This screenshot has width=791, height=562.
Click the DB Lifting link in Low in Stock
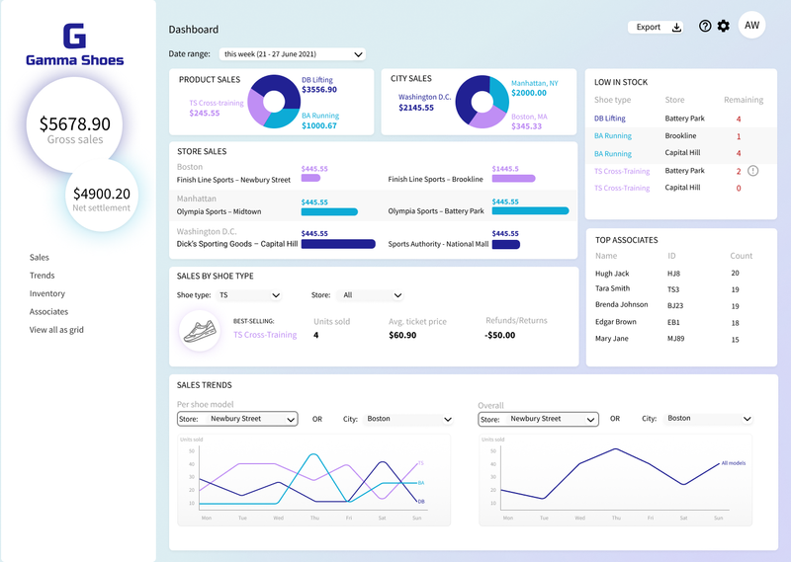(609, 119)
